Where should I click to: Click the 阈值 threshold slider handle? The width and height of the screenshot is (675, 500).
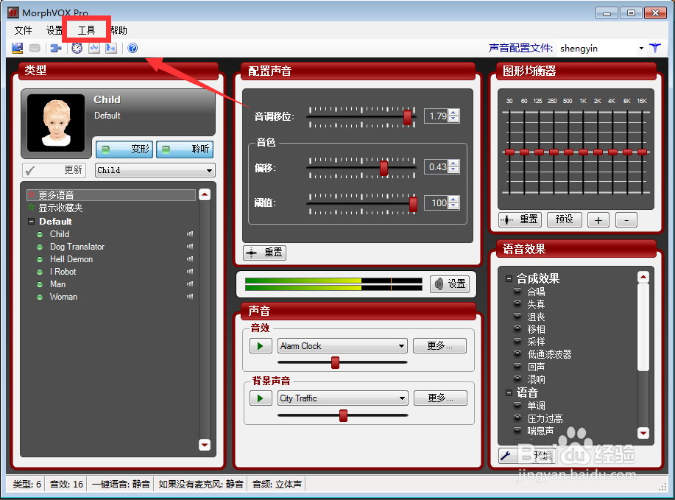tap(413, 203)
